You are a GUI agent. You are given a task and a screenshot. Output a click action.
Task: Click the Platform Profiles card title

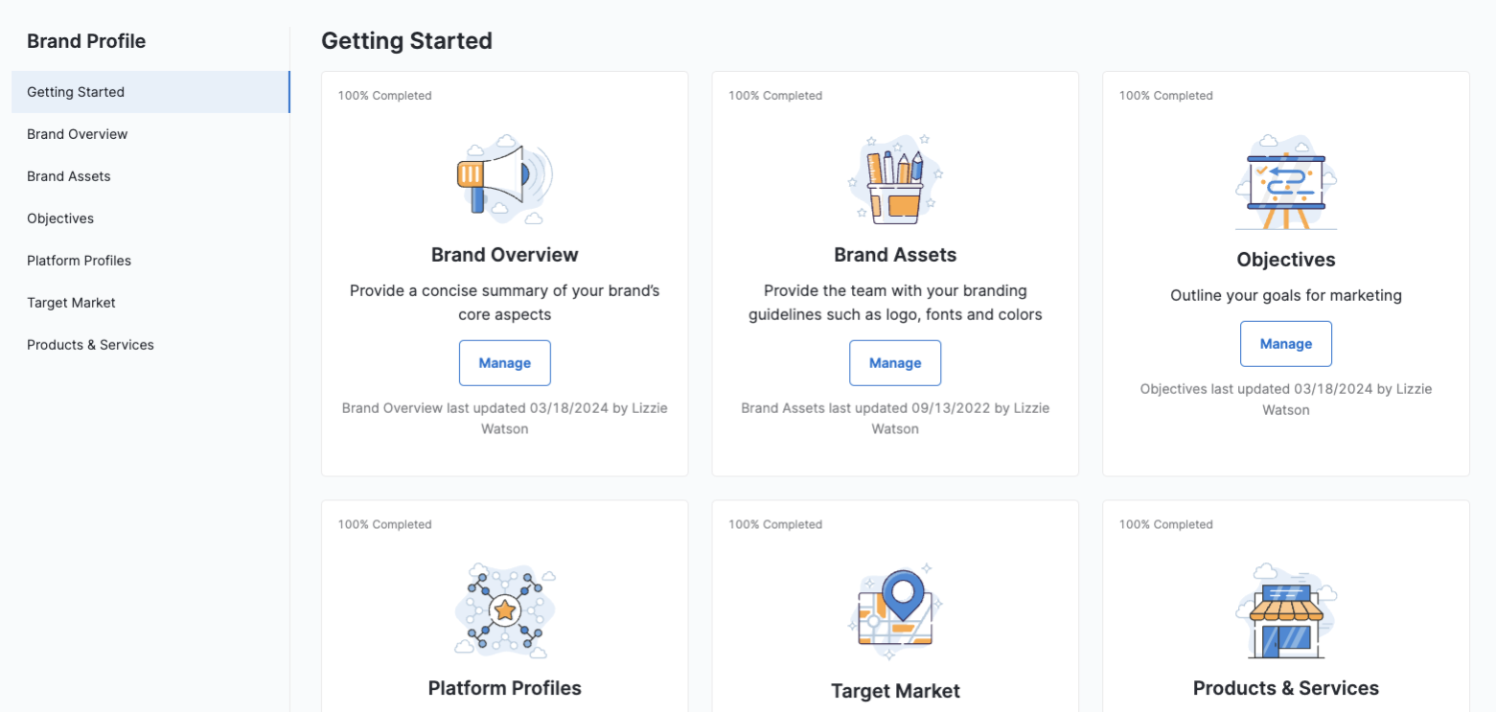[x=504, y=688]
